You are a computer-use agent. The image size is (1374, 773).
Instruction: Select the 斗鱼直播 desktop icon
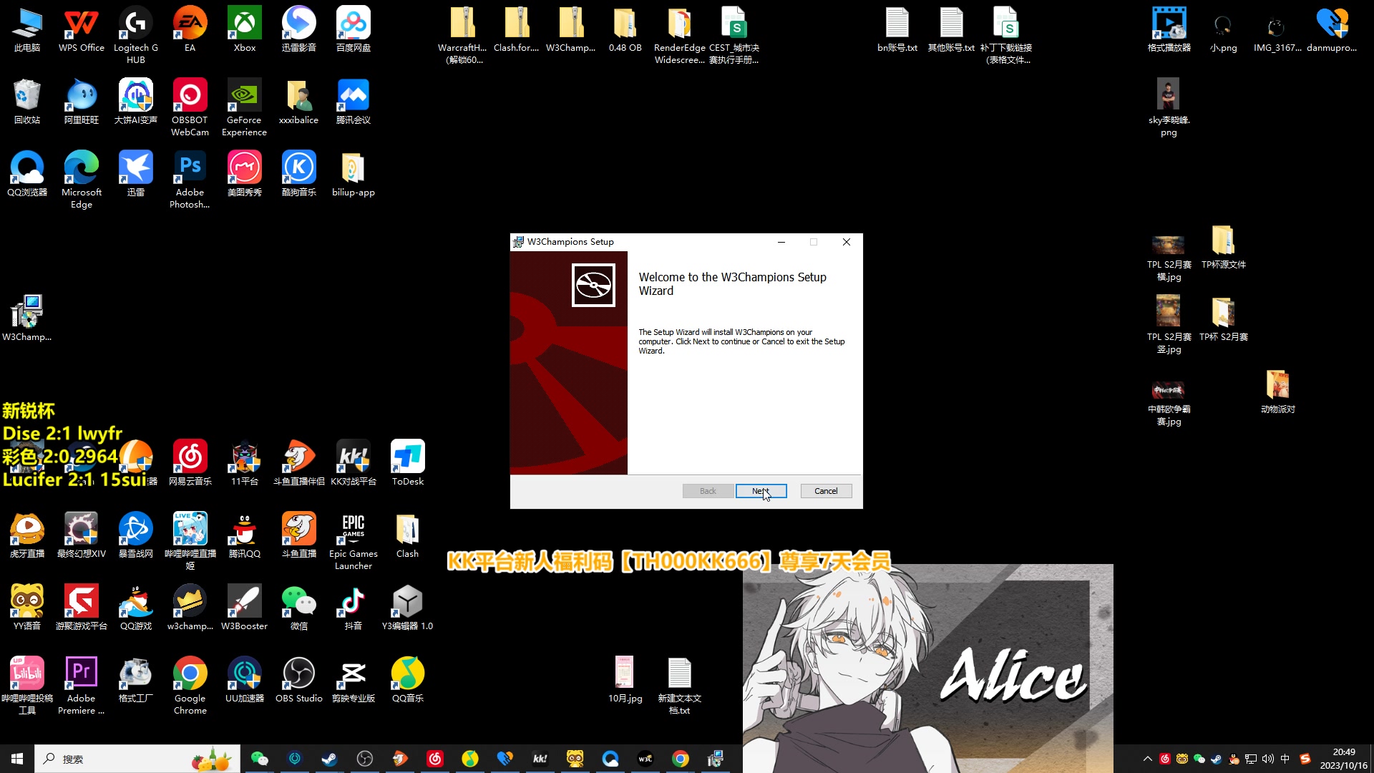[x=299, y=536]
